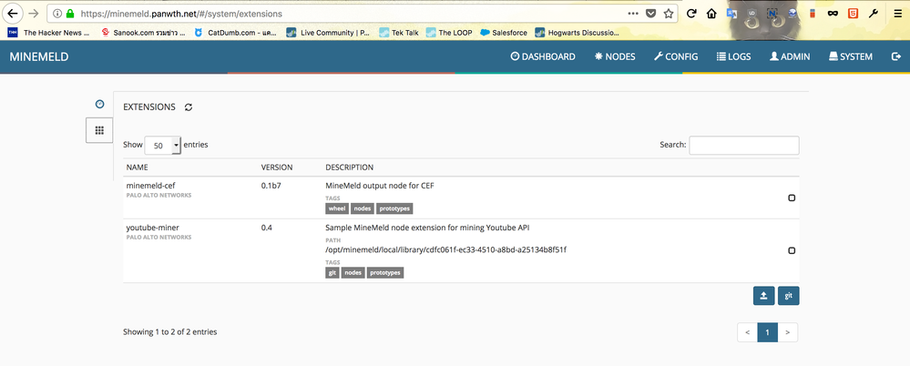This screenshot has width=910, height=366.
Task: Open the uBlock Origin shield extension
Action: click(752, 14)
